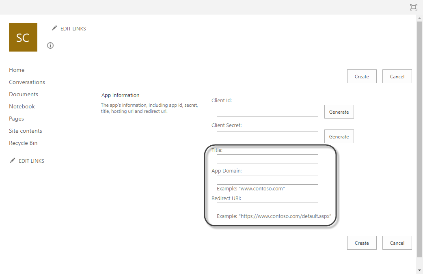
Task: Open Conversations in the sidebar
Action: coord(27,82)
